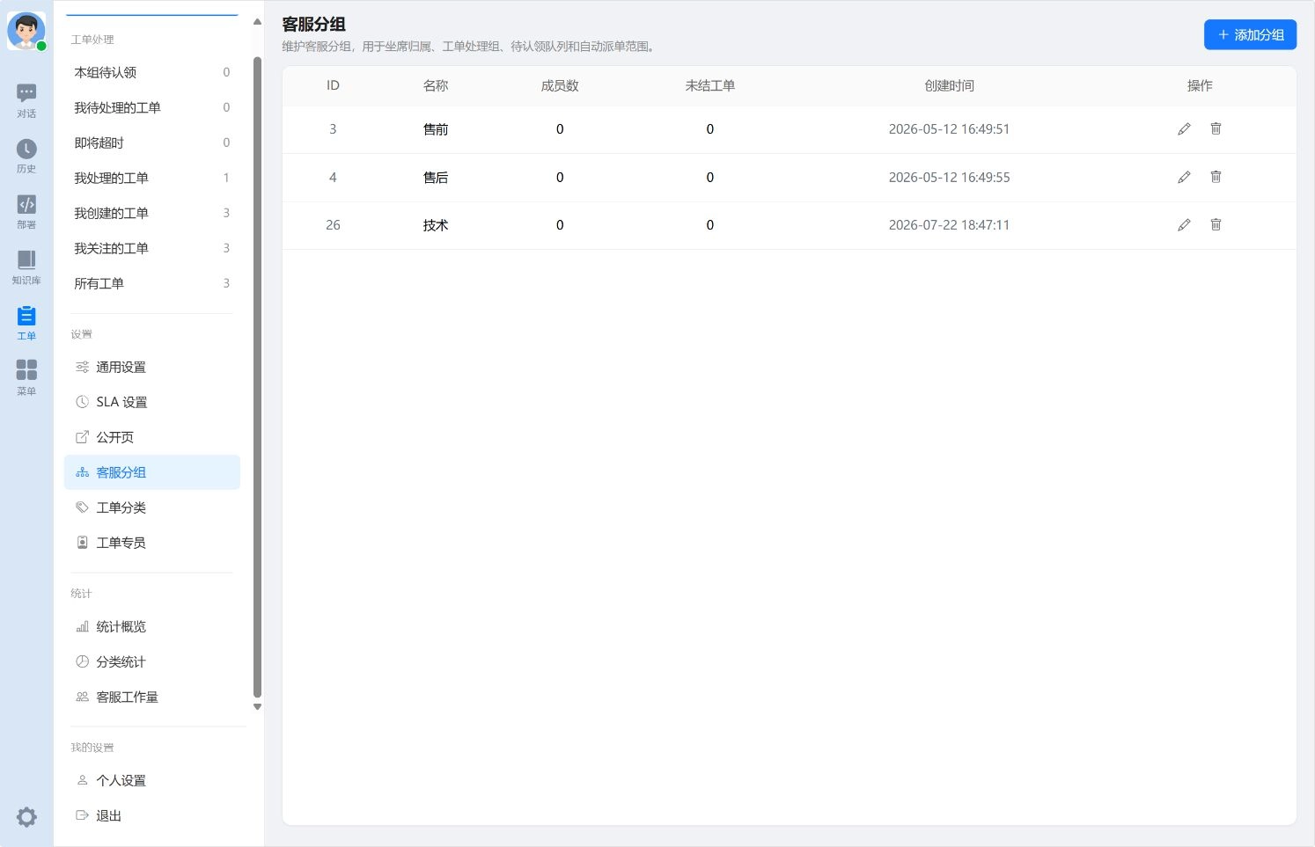Delete the 售前 group with trash icon
Viewport: 1315px width, 847px height.
(1216, 128)
